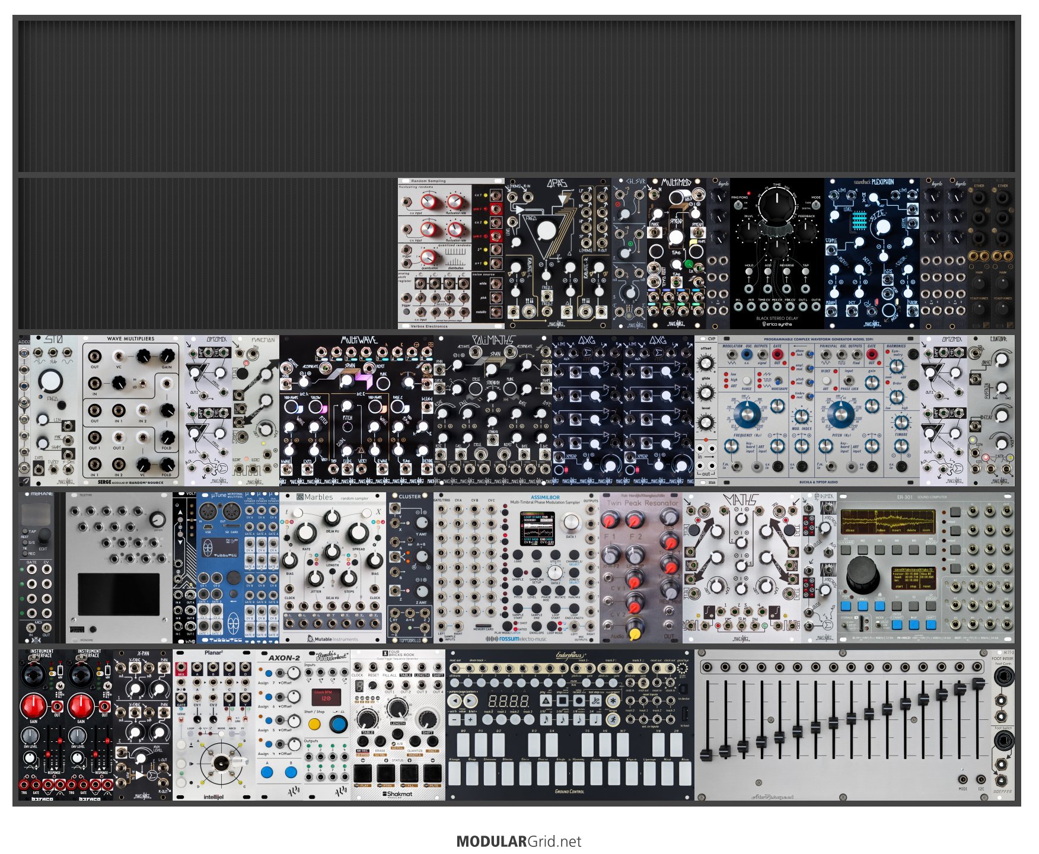Select the QPAS filter module
1039x854 pixels.
(x=558, y=254)
